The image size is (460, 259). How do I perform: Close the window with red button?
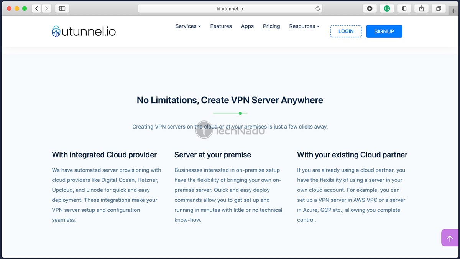tap(9, 8)
